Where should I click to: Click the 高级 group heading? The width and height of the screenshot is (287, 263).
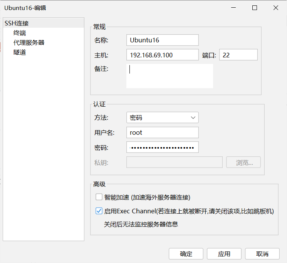pos(99,184)
